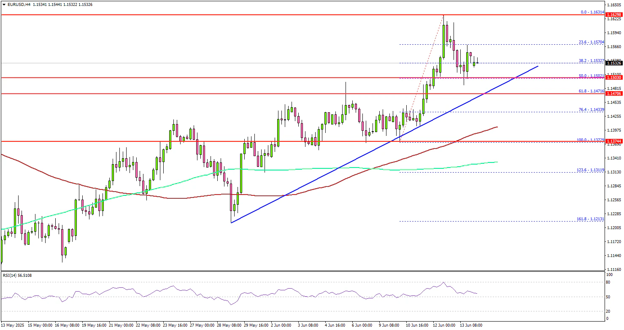
Task: Click the 61.8 Fibonacci level label
Action: 591,91
